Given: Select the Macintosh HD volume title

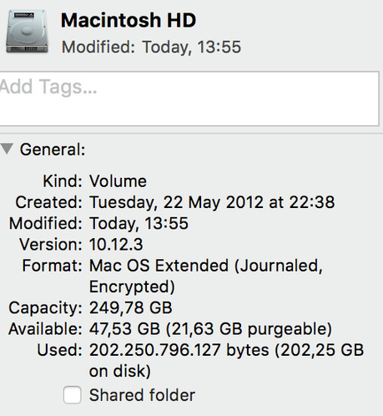Looking at the screenshot, I should (x=129, y=20).
